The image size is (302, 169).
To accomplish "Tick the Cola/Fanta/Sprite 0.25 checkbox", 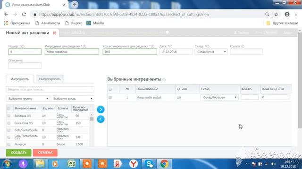I will [x=9, y=137].
